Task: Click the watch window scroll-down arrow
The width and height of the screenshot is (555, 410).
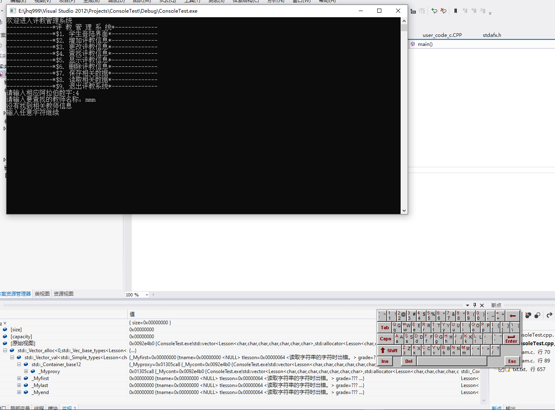Action: [x=484, y=401]
